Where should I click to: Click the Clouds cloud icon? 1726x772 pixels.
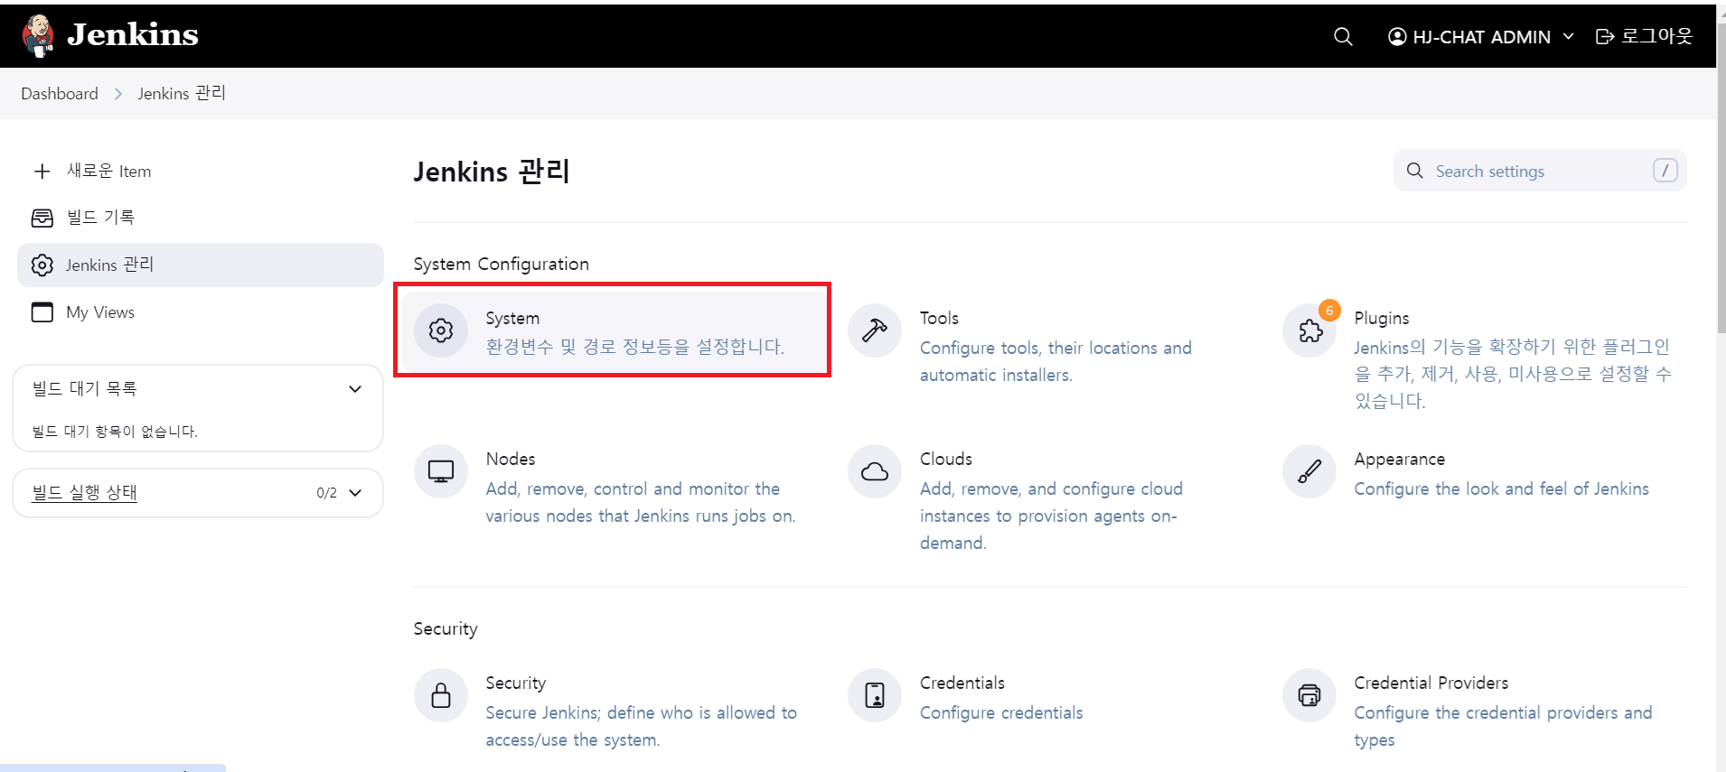tap(875, 471)
